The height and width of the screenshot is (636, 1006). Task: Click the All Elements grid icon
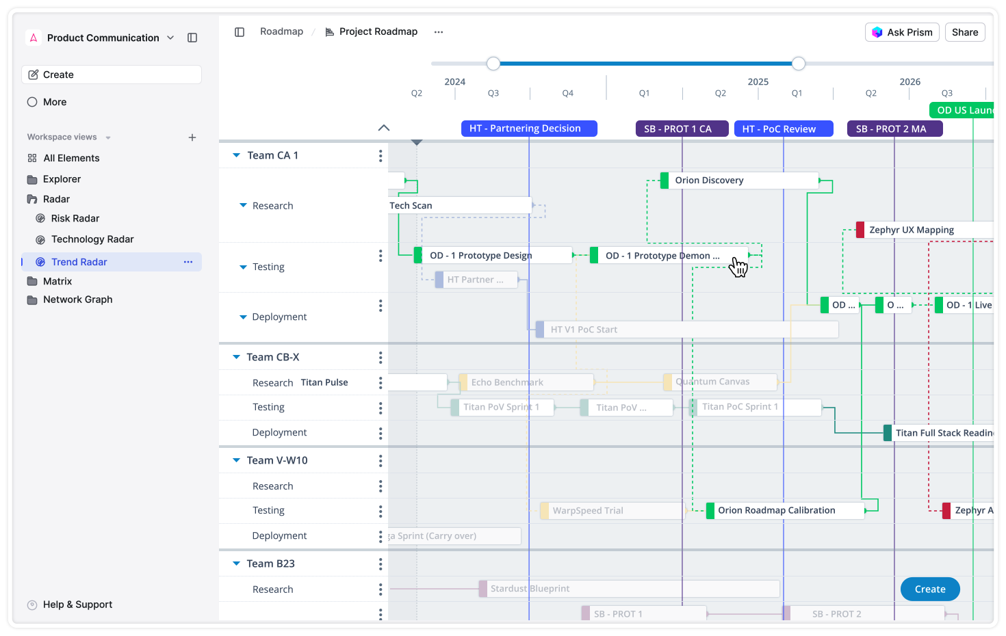tap(31, 157)
